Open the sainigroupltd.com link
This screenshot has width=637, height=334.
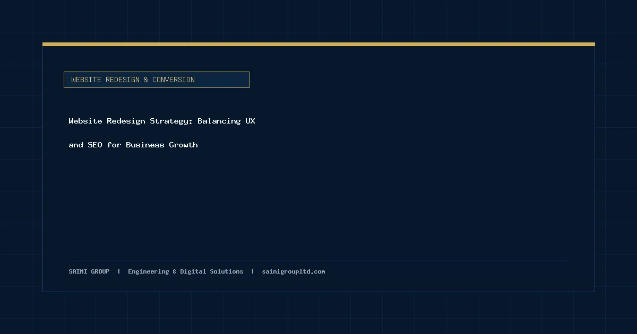coord(294,271)
